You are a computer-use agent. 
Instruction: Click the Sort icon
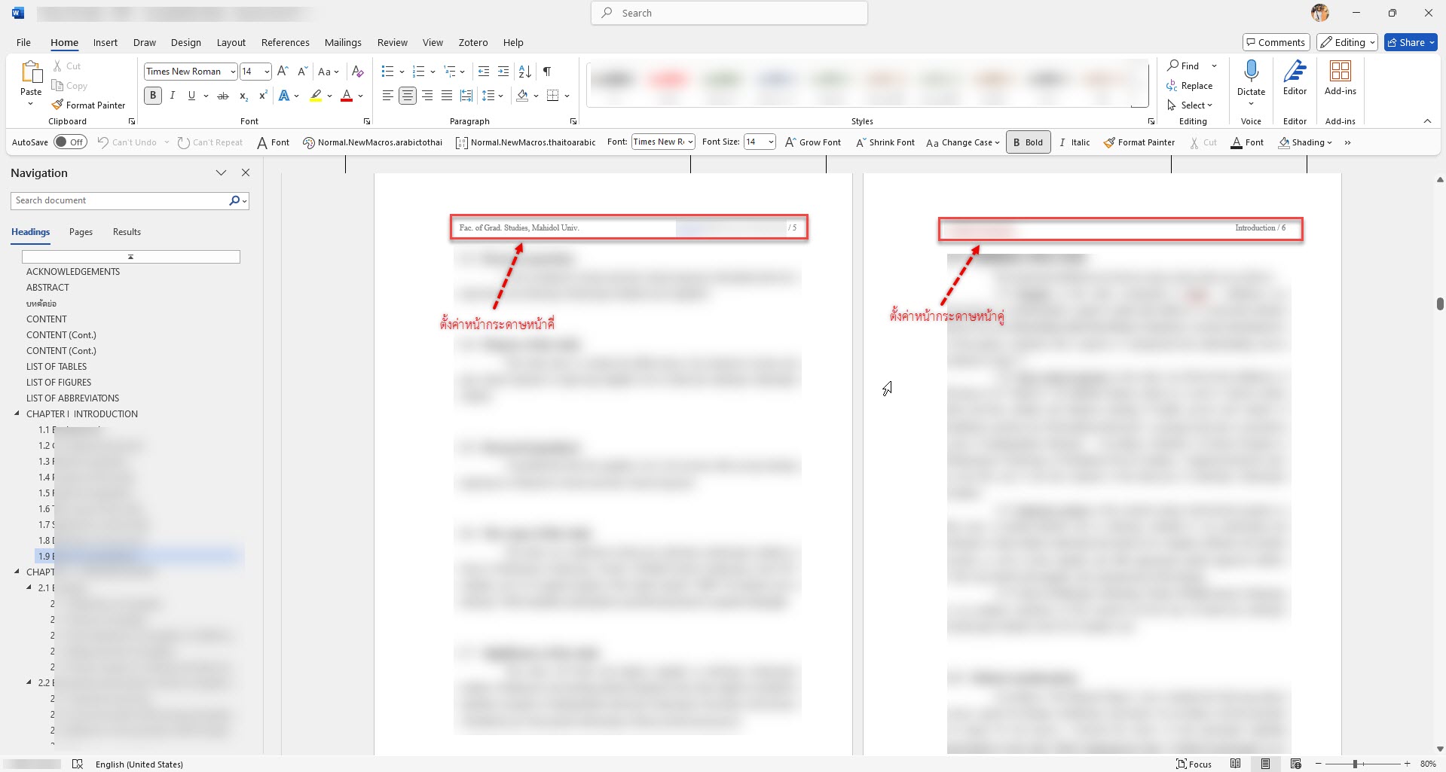point(525,72)
